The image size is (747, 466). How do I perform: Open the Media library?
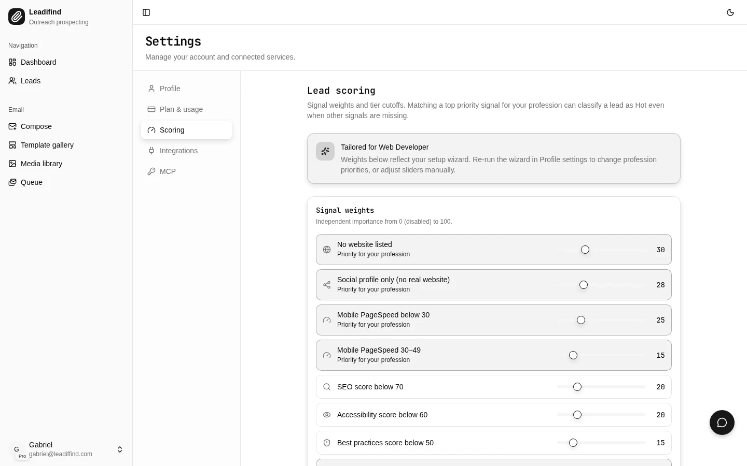(66, 164)
